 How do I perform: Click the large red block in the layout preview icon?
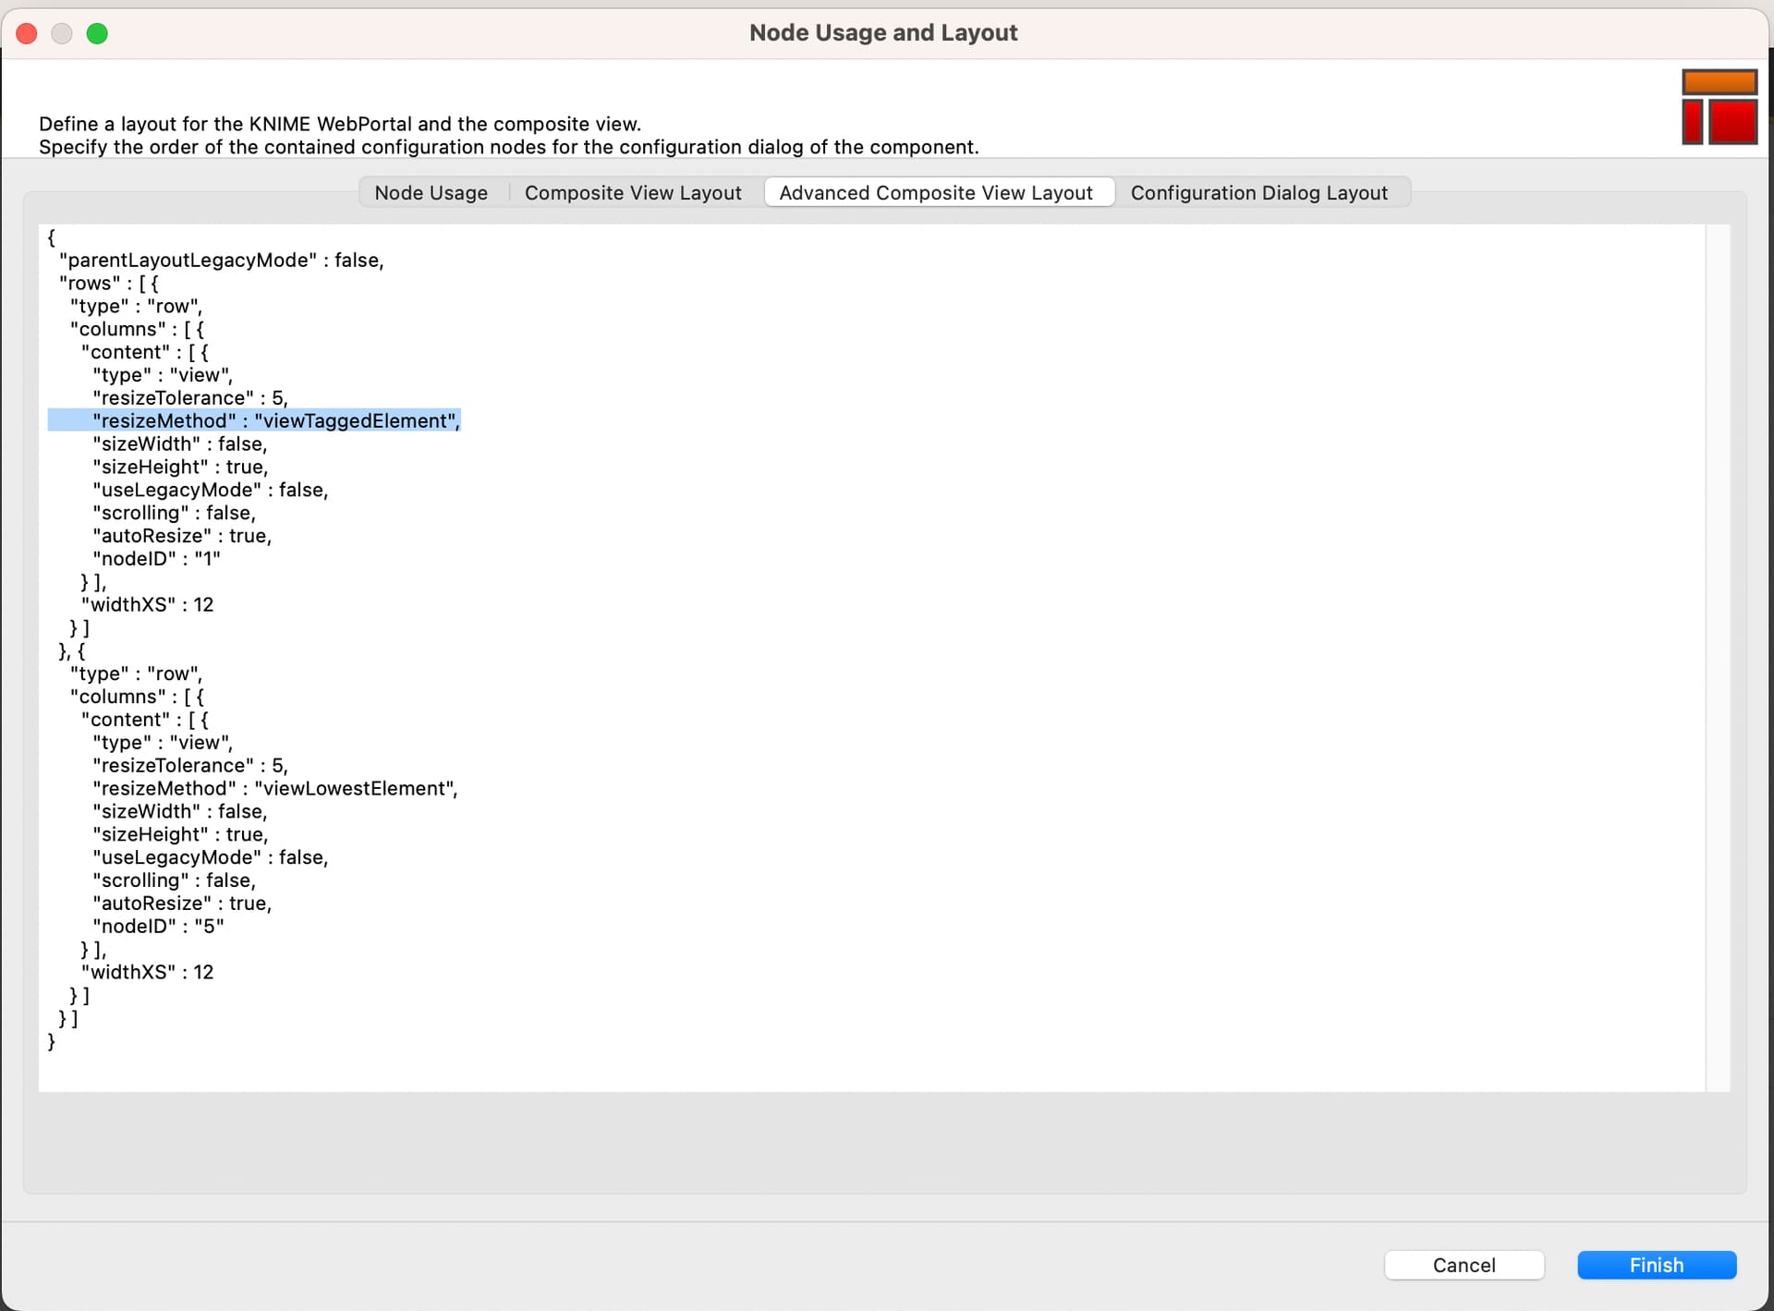pyautogui.click(x=1734, y=123)
